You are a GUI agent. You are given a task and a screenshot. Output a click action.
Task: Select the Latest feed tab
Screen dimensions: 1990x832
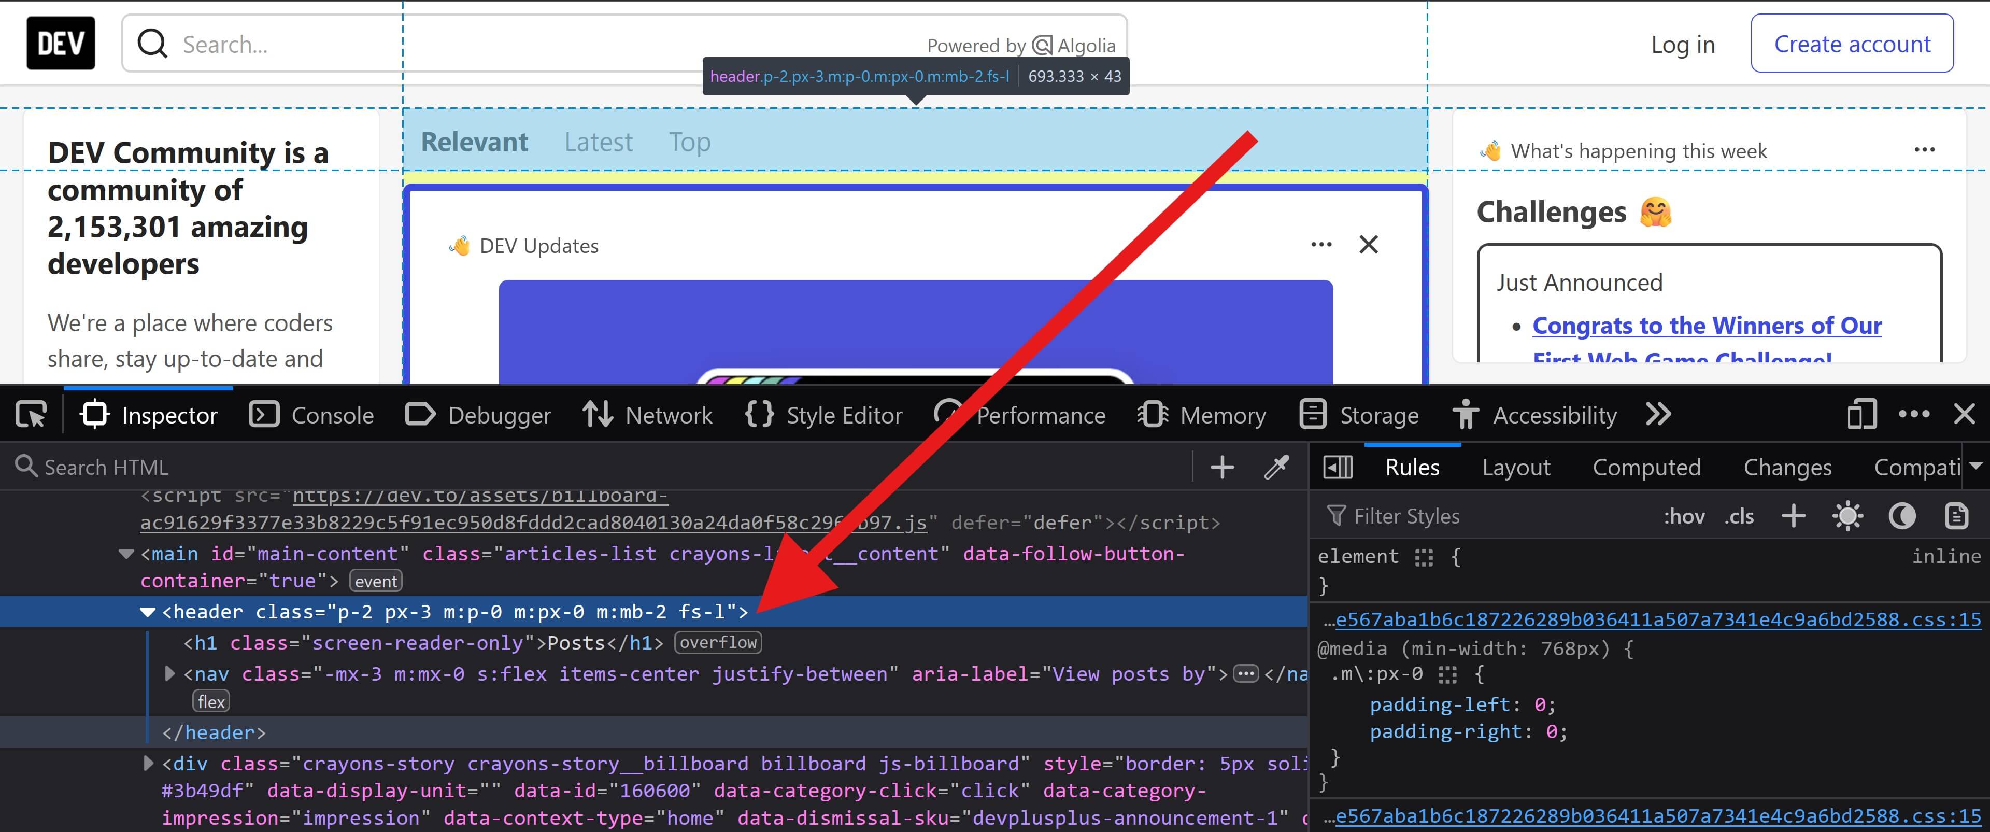(x=598, y=142)
